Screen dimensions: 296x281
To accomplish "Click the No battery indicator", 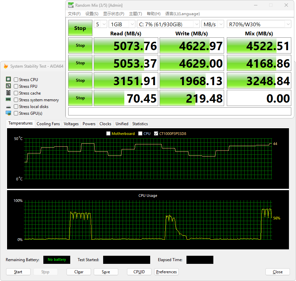I will [57, 260].
